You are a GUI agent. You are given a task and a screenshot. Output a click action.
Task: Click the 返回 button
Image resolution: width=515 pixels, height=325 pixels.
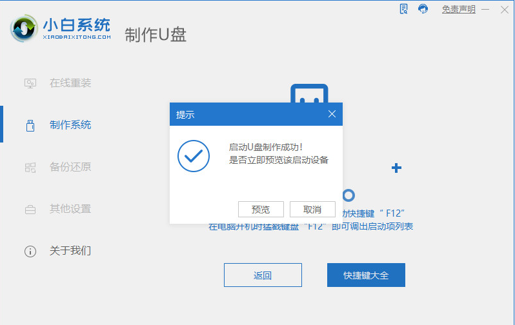(263, 275)
